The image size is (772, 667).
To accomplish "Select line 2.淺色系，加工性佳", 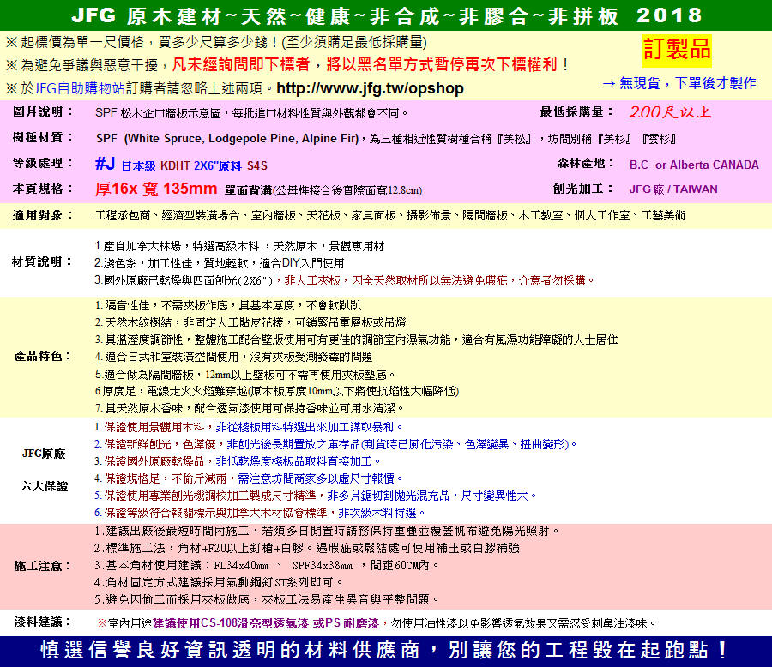I will [219, 263].
